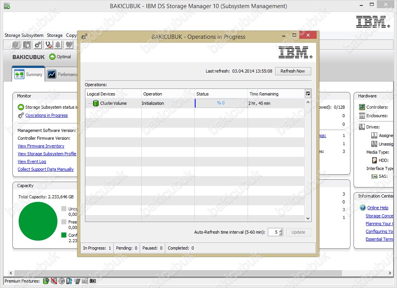Click the "Paused: 0" status entry

pyautogui.click(x=153, y=248)
